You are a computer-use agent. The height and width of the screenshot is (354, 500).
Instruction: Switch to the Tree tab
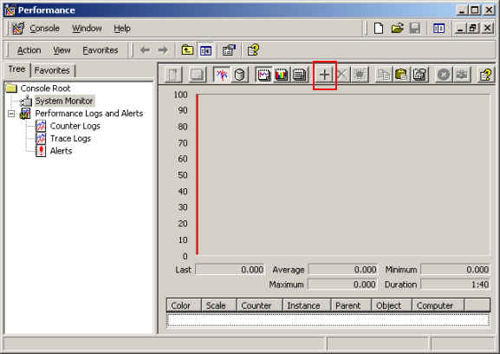click(17, 69)
